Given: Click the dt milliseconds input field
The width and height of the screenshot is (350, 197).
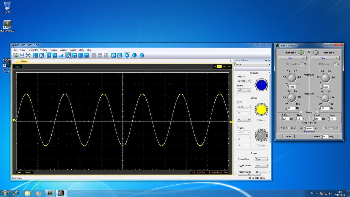Looking at the screenshot, I should point(310,128).
